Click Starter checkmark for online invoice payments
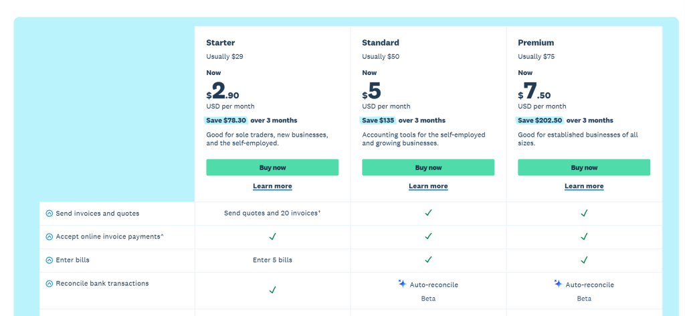 click(272, 236)
